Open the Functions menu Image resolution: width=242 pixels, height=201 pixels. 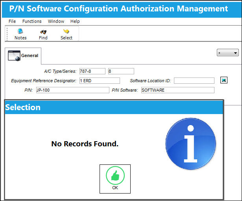point(32,21)
